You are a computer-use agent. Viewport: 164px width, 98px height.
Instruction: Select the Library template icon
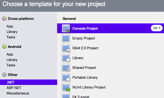click(66, 58)
